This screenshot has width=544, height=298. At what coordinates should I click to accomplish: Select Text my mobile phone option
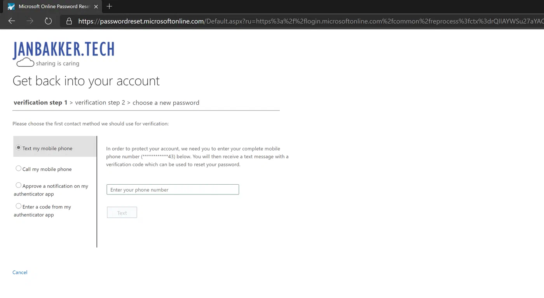pos(18,148)
